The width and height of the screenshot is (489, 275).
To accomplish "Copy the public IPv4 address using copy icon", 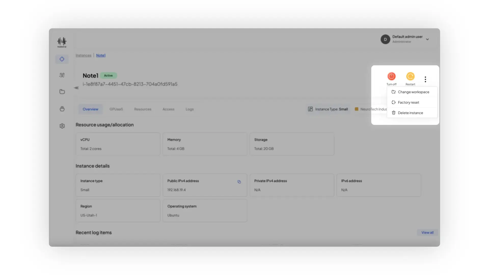I will click(239, 182).
